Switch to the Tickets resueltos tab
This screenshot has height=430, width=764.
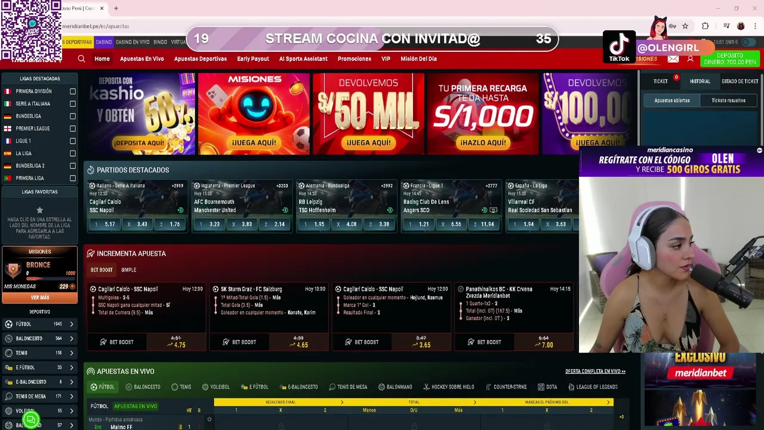728,100
